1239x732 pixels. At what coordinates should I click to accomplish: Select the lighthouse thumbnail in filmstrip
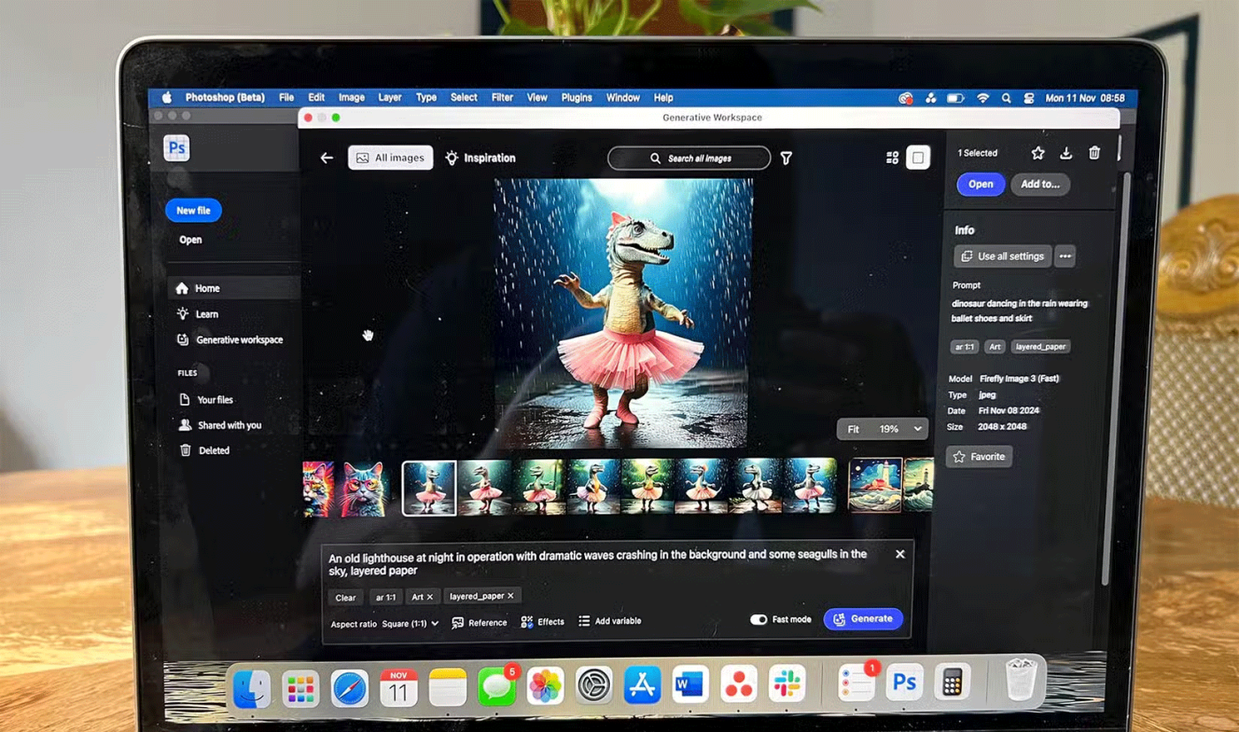tap(875, 485)
